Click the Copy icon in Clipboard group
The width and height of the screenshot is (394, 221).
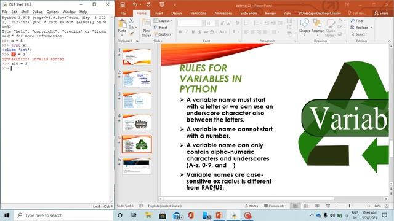131,27
